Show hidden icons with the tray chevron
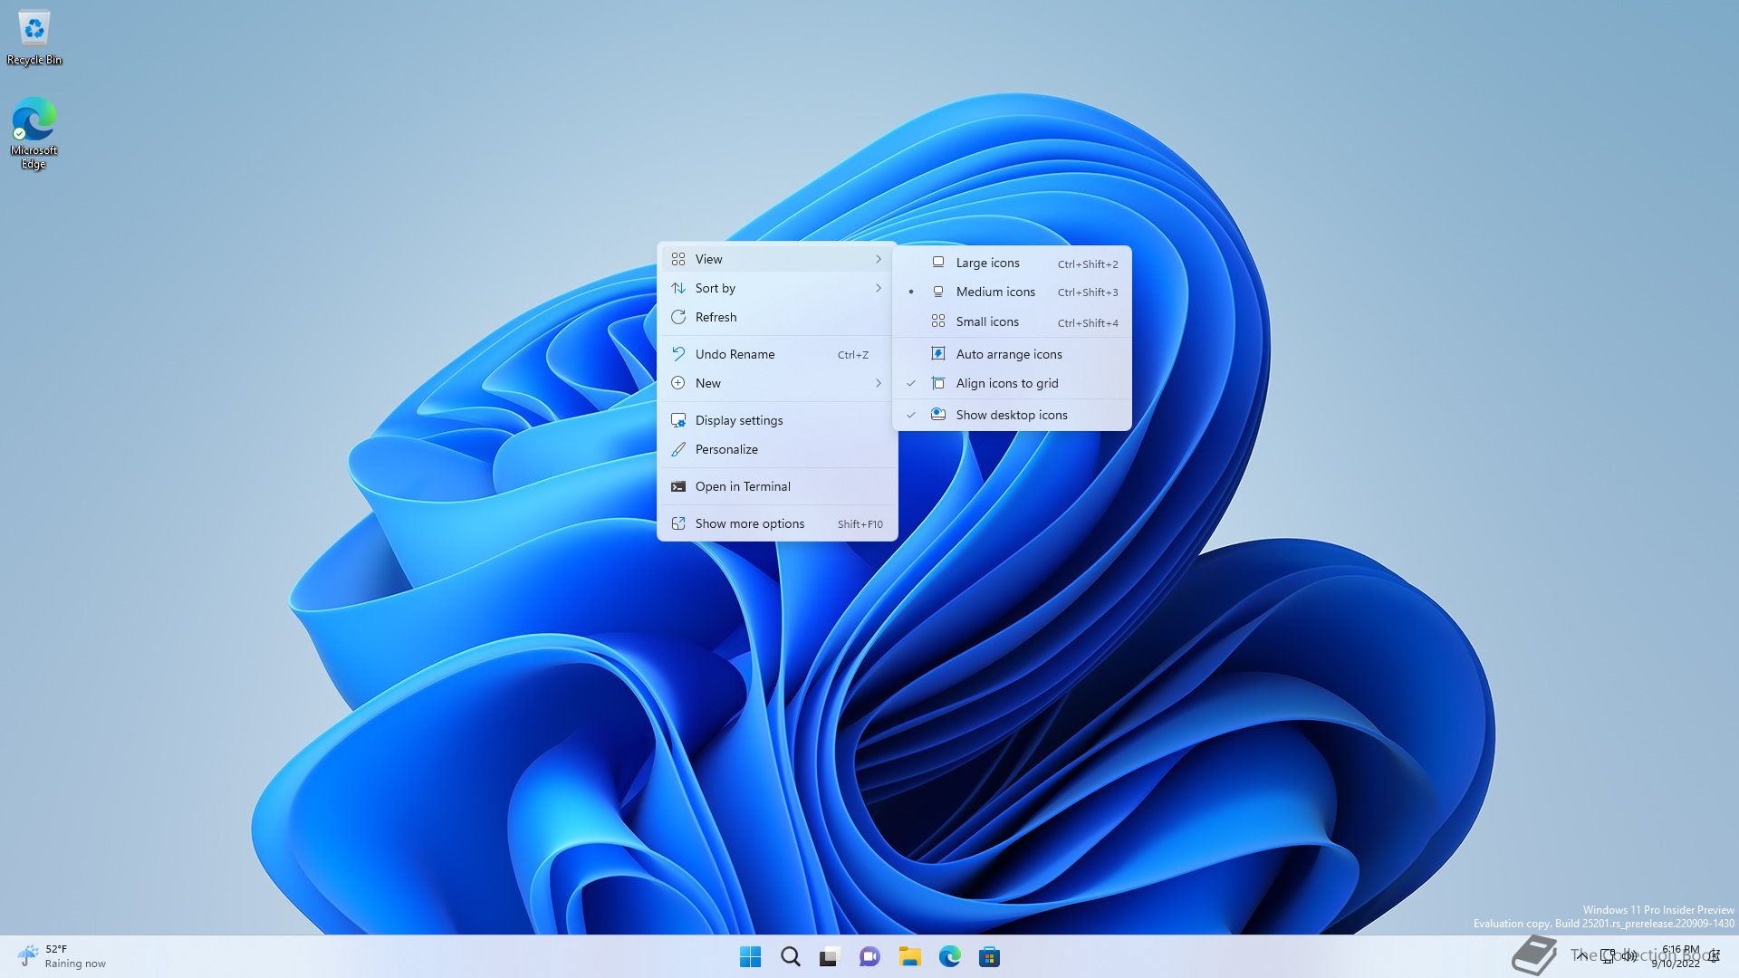Screen dimensions: 1739x978 pyautogui.click(x=1581, y=956)
